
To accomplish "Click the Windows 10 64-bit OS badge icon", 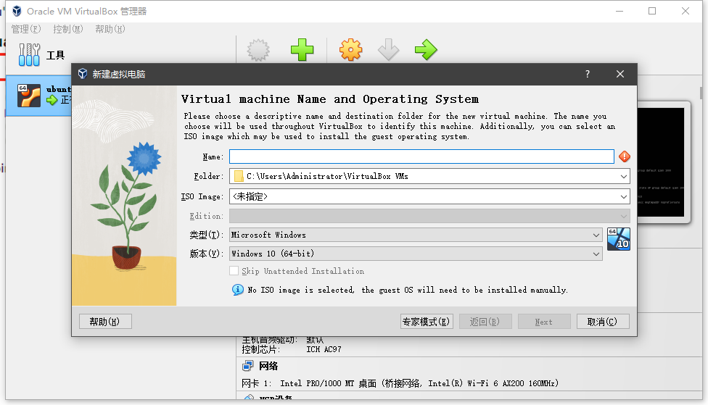I will (619, 239).
